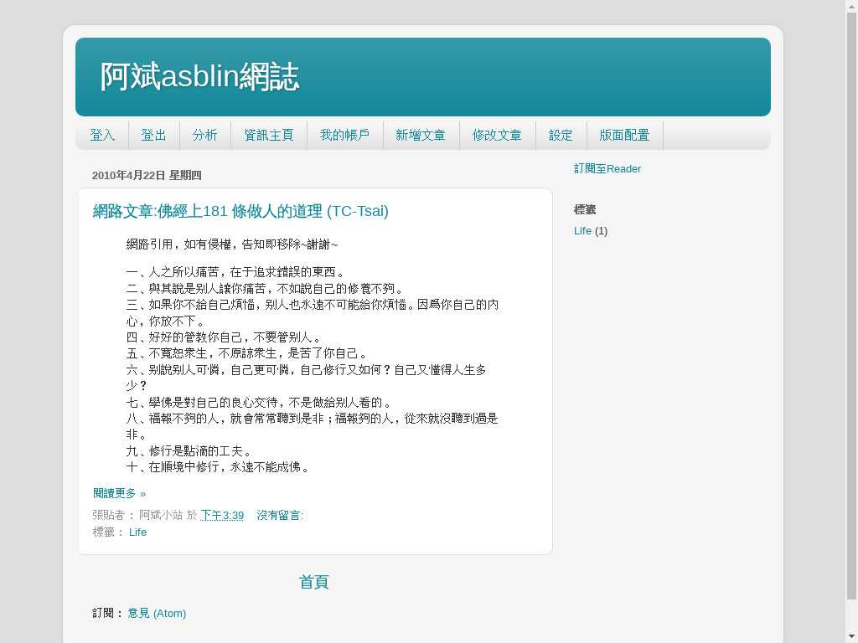Open the post title 佛經上181 條做人的道理

tap(240, 211)
